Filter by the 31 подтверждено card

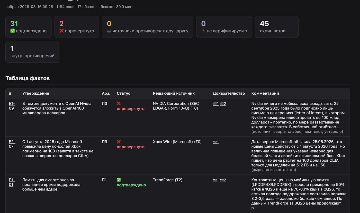coord(29,27)
